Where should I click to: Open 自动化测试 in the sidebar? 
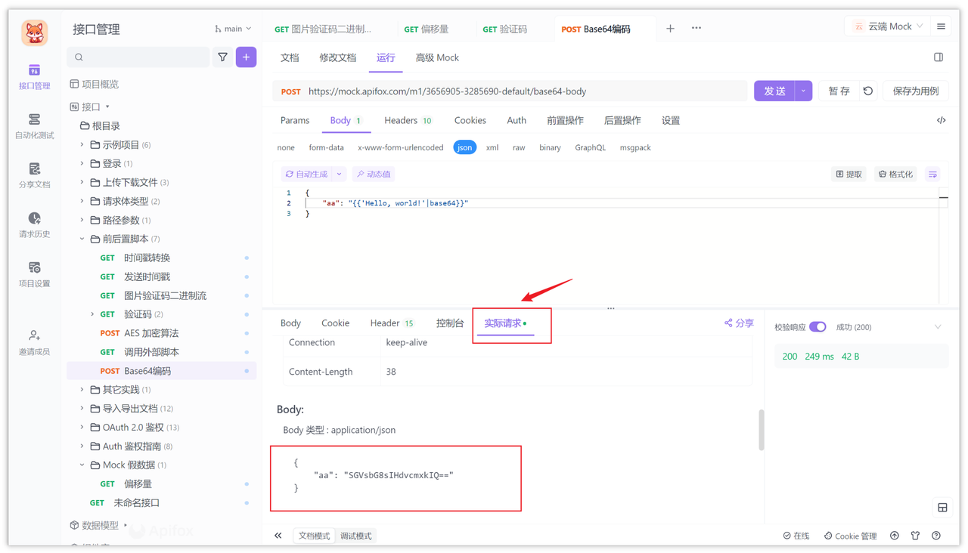pos(34,127)
